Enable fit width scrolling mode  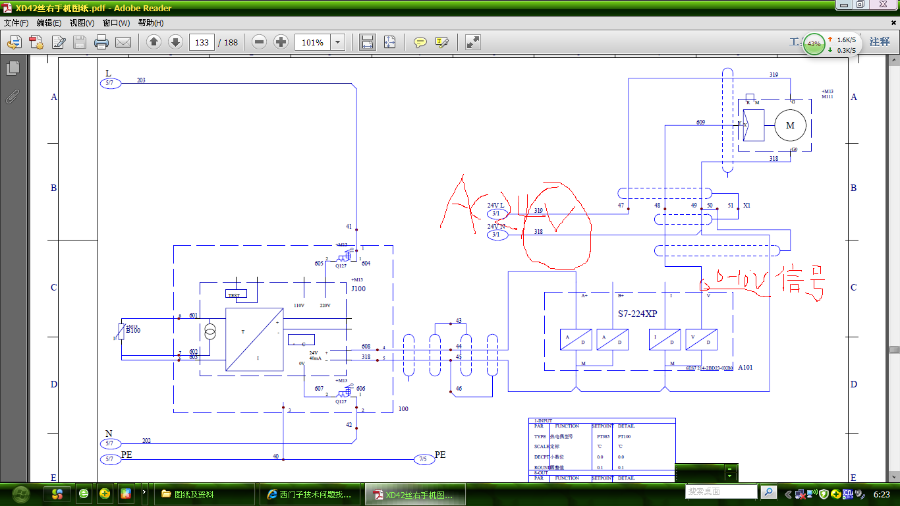coord(368,42)
